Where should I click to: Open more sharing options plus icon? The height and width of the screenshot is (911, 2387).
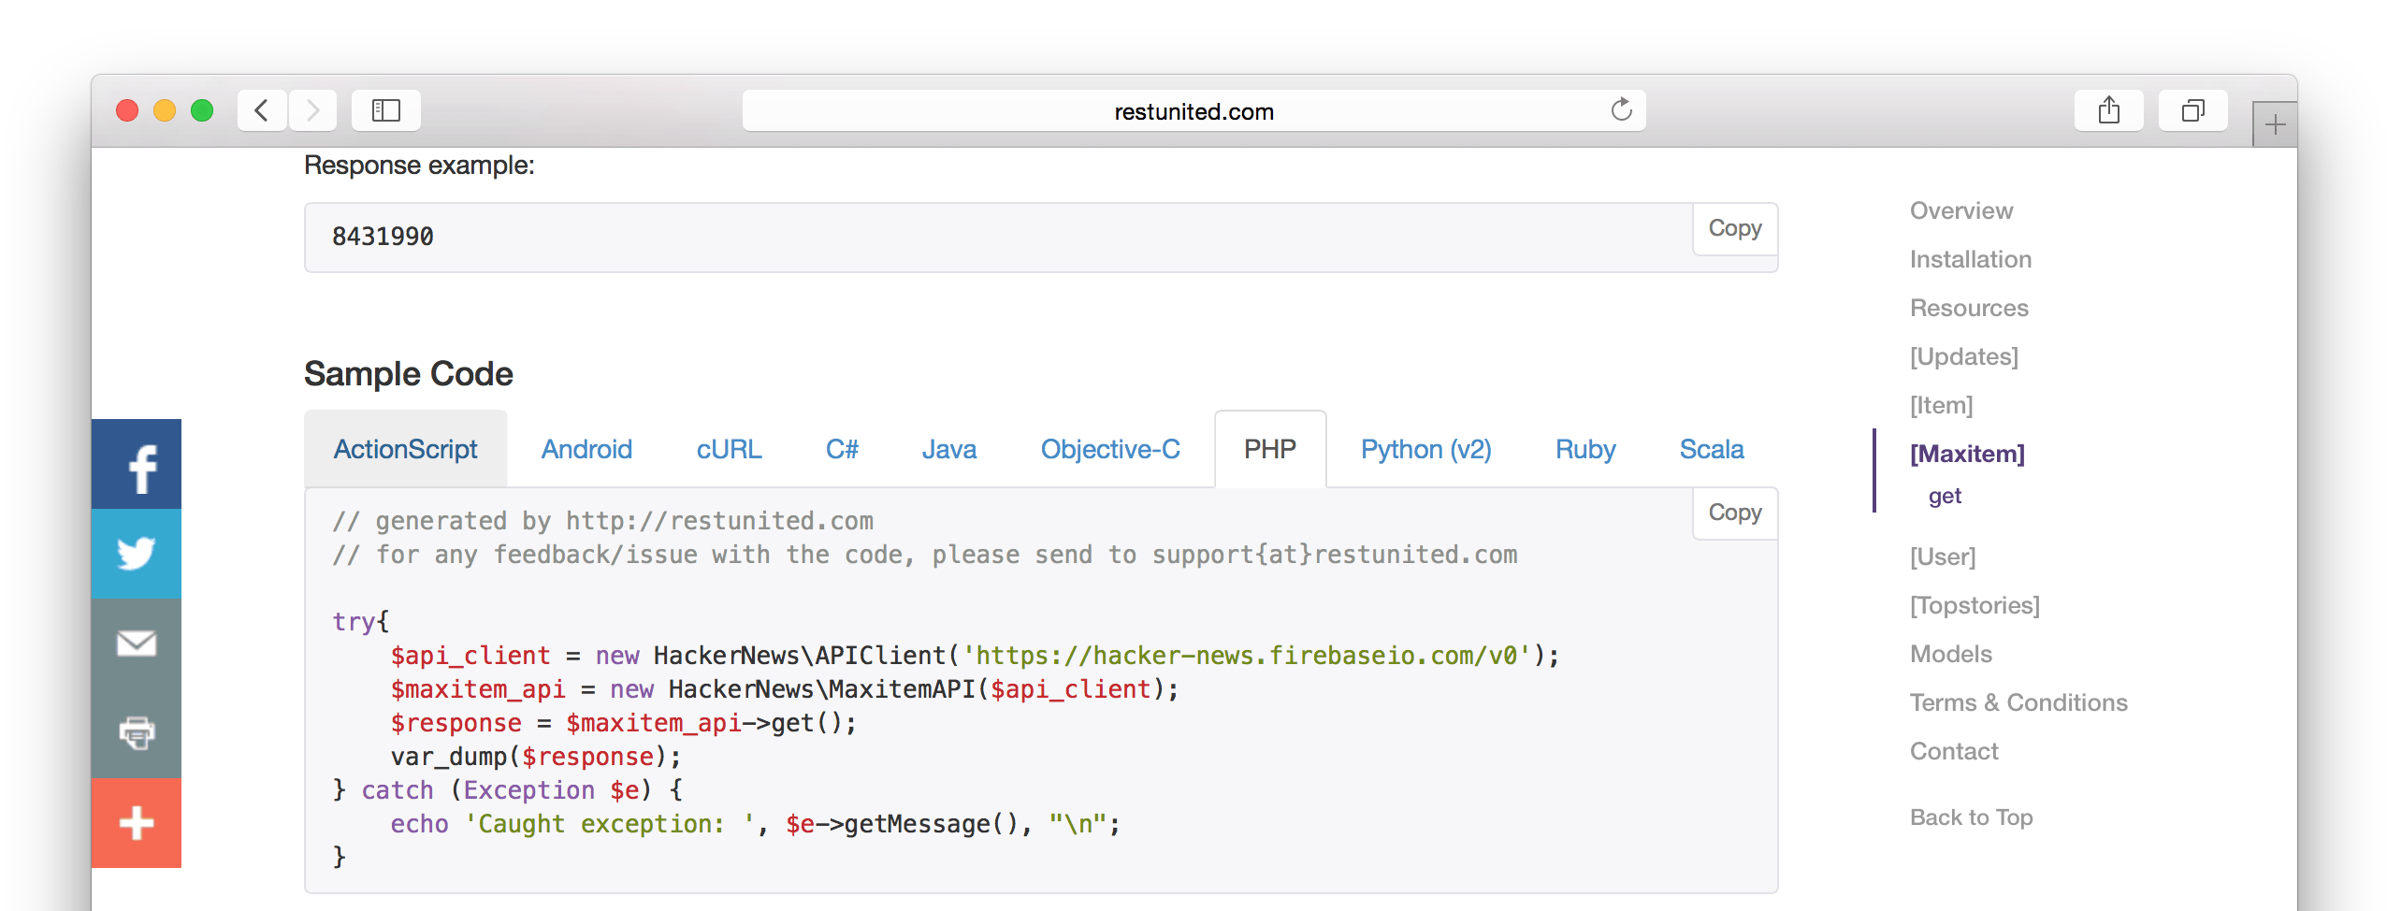pos(137,823)
